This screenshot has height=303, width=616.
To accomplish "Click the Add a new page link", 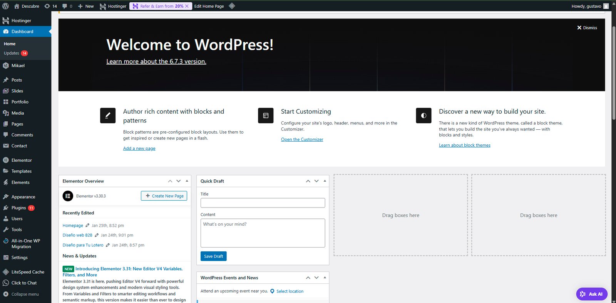I will (139, 149).
